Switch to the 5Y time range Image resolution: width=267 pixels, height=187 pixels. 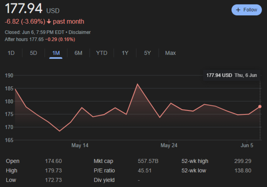point(147,53)
